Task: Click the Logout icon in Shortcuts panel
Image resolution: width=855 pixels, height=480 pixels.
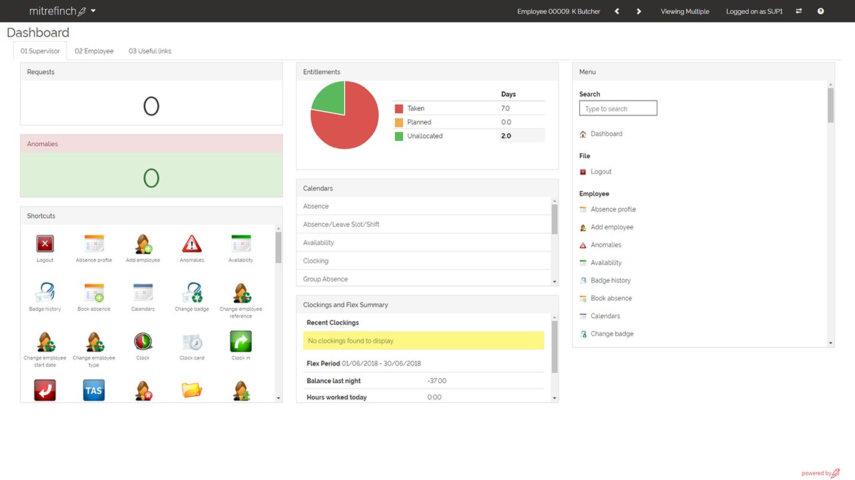Action: tap(45, 243)
